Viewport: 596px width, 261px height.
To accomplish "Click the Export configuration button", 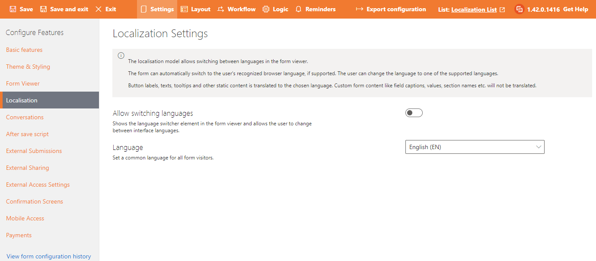I will (391, 9).
